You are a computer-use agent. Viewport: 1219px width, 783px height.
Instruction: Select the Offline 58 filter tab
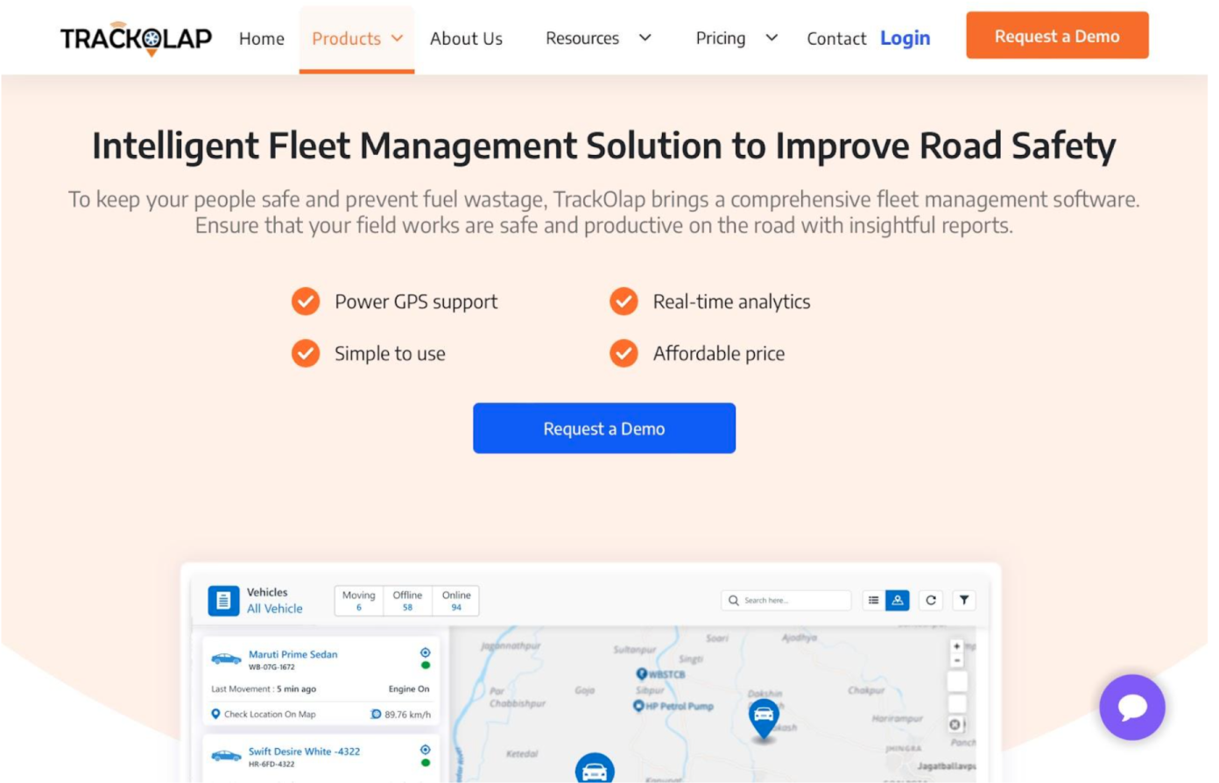[x=407, y=601]
